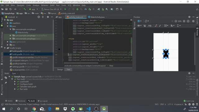Image resolution: width=199 pixels, height=112 pixels.
Task: Open the AVD Manager phone icon
Action: (103, 9)
